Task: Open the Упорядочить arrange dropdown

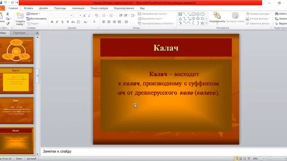Action: click(217, 18)
